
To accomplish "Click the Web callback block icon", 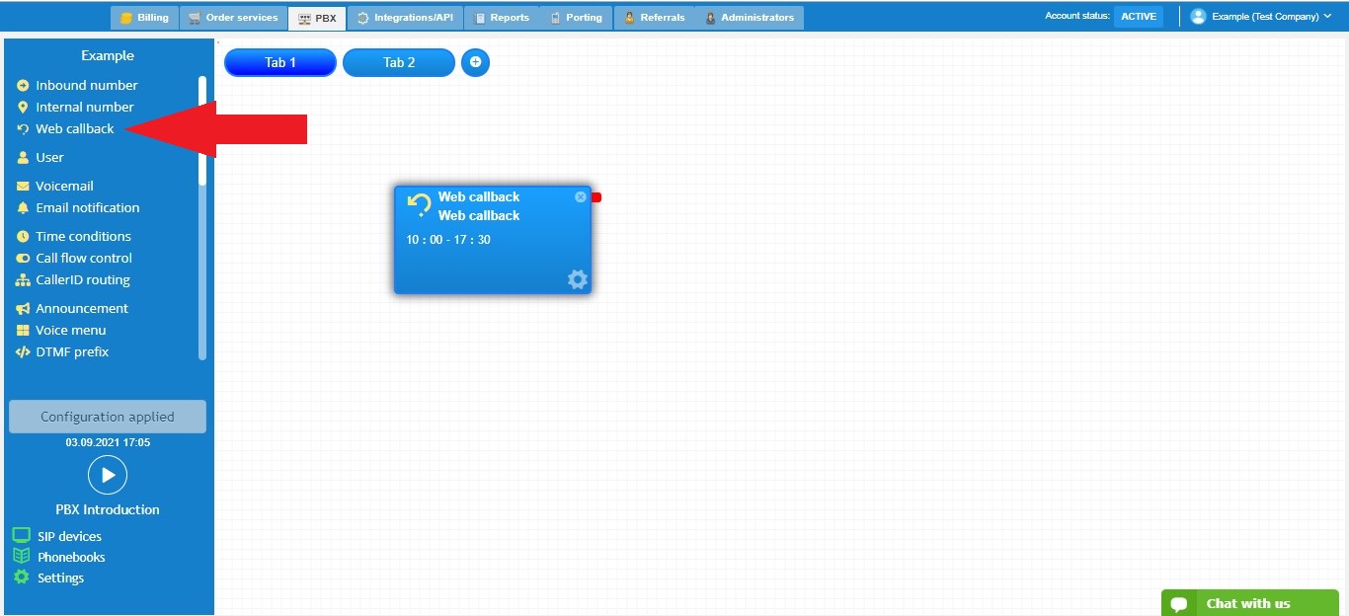I will [x=420, y=205].
